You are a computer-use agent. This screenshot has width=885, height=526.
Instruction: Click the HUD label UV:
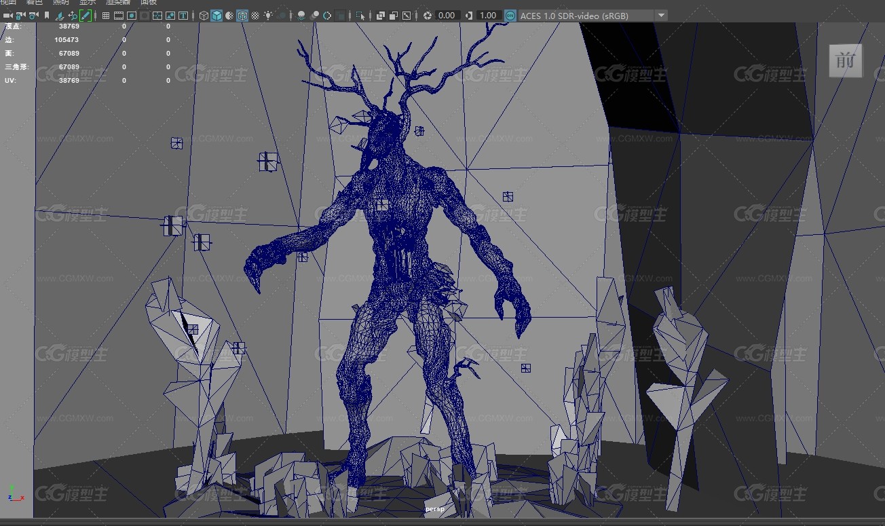[10, 81]
